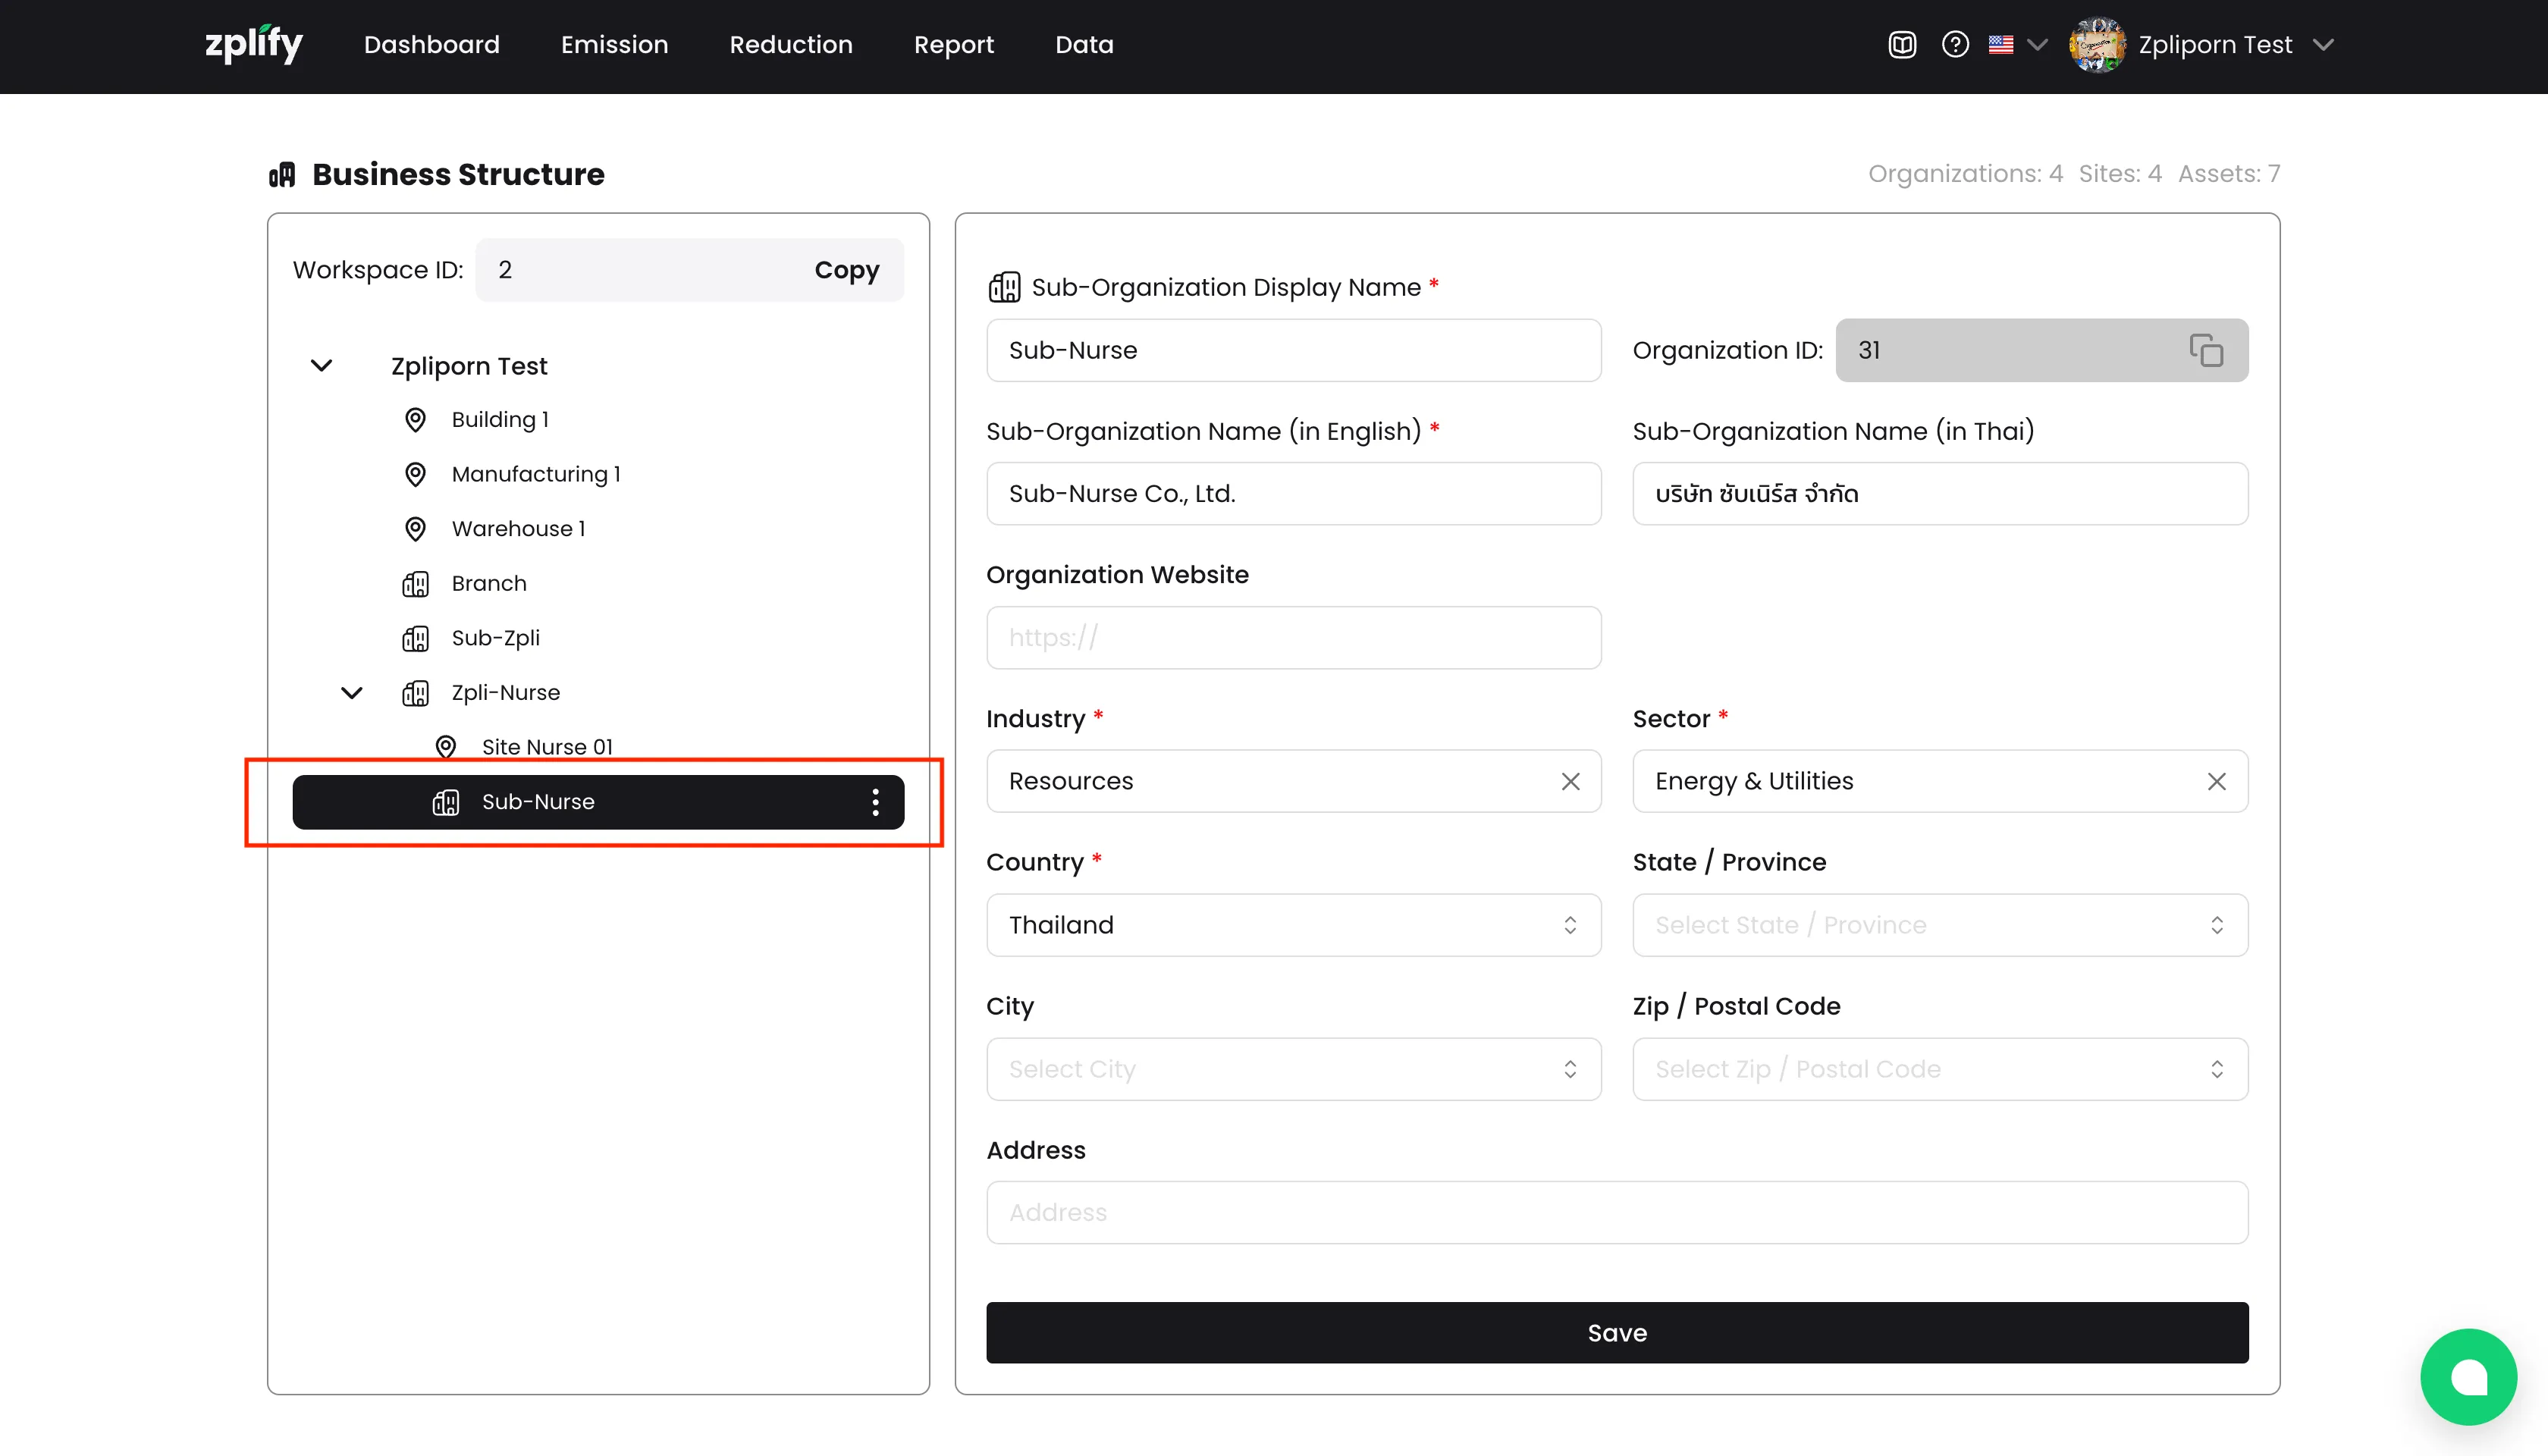This screenshot has width=2548, height=1456.
Task: Clear the Energy & Utilities sector
Action: (2216, 781)
